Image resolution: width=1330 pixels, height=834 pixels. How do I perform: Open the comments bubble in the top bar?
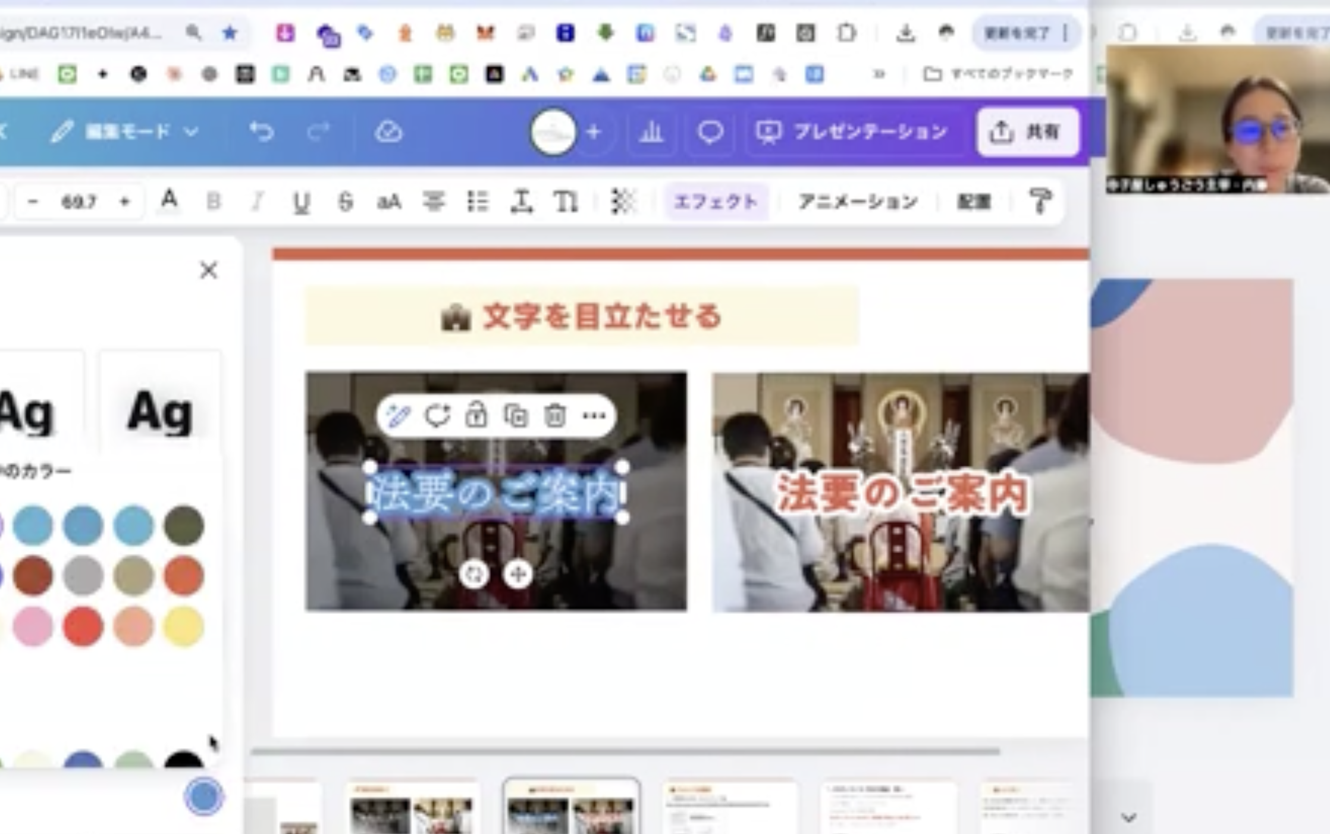click(710, 132)
